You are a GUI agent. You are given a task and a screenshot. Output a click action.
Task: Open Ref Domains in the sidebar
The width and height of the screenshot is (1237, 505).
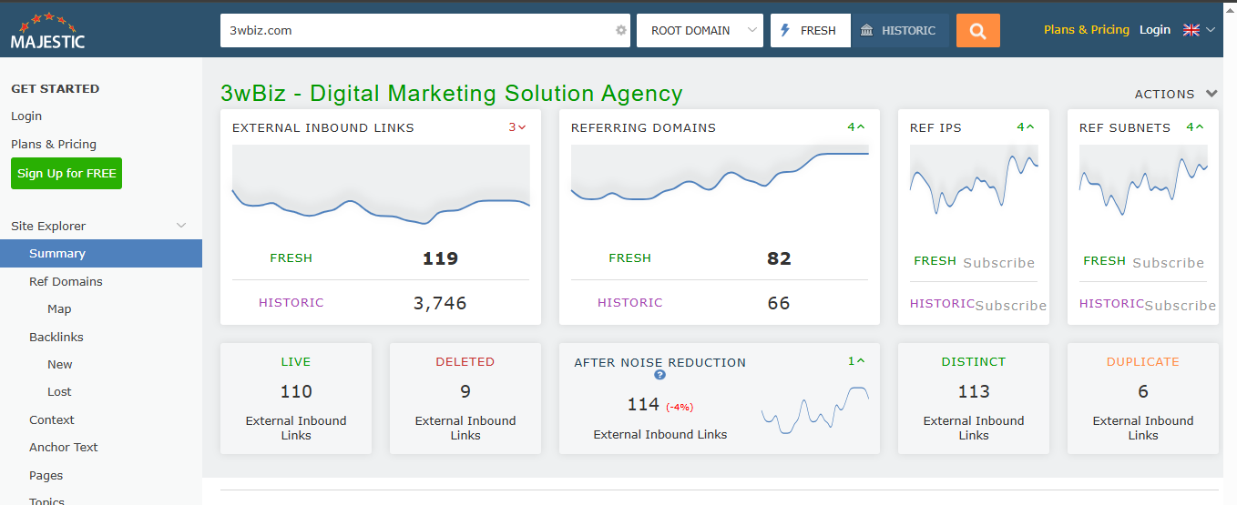(x=66, y=282)
